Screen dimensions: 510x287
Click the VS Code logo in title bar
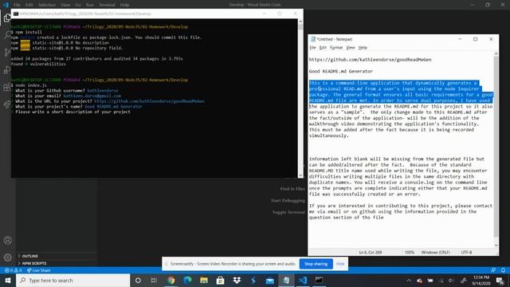click(6, 5)
